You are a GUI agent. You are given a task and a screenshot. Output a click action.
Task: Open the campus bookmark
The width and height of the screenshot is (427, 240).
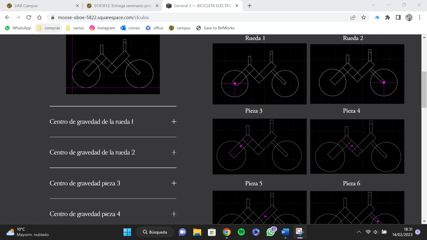point(179,28)
